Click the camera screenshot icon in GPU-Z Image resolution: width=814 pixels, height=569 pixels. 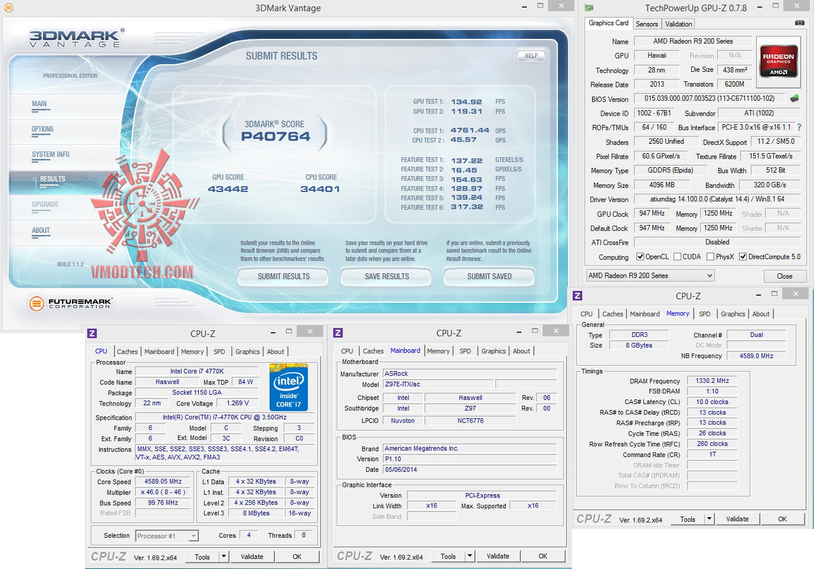[x=799, y=23]
